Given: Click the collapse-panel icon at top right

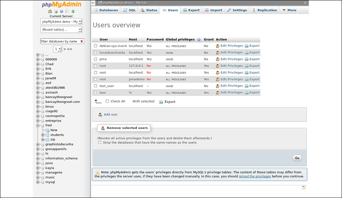Looking at the screenshot, I should (x=305, y=3).
